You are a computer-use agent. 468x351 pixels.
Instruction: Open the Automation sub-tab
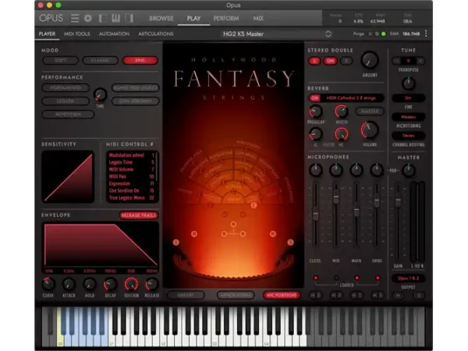coord(114,34)
